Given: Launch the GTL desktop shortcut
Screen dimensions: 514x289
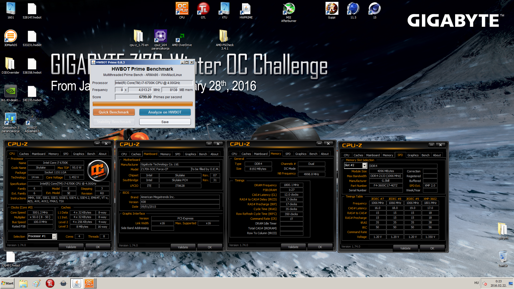Looking at the screenshot, I should [x=203, y=11].
